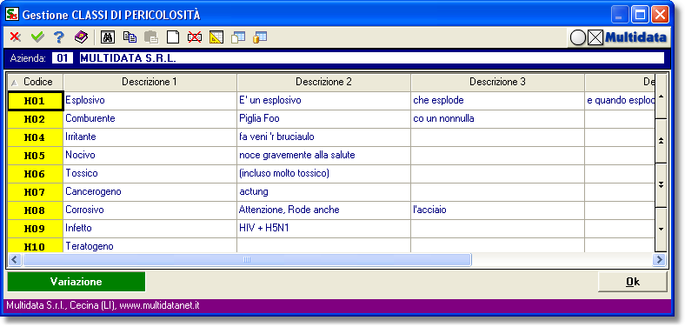
Task: Click the "Piglia Foo" cell
Action: (323, 119)
